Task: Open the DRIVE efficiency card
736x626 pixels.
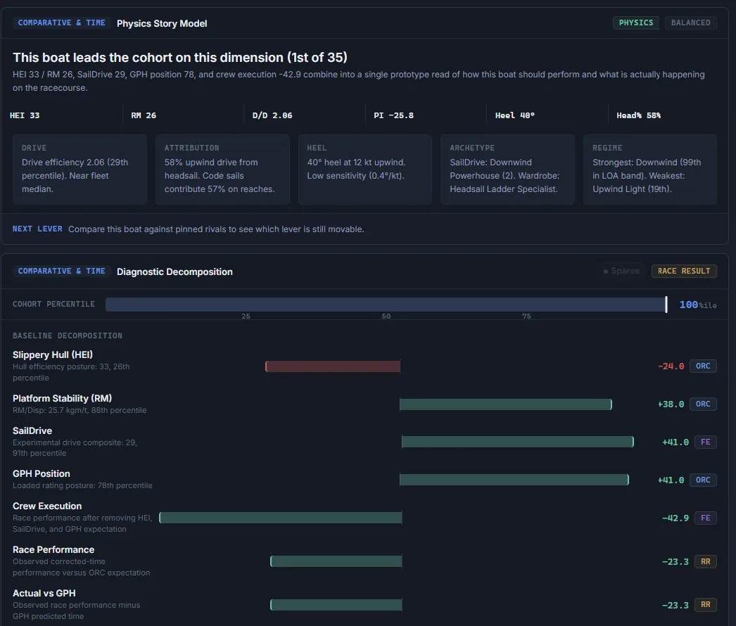Action: [x=80, y=170]
